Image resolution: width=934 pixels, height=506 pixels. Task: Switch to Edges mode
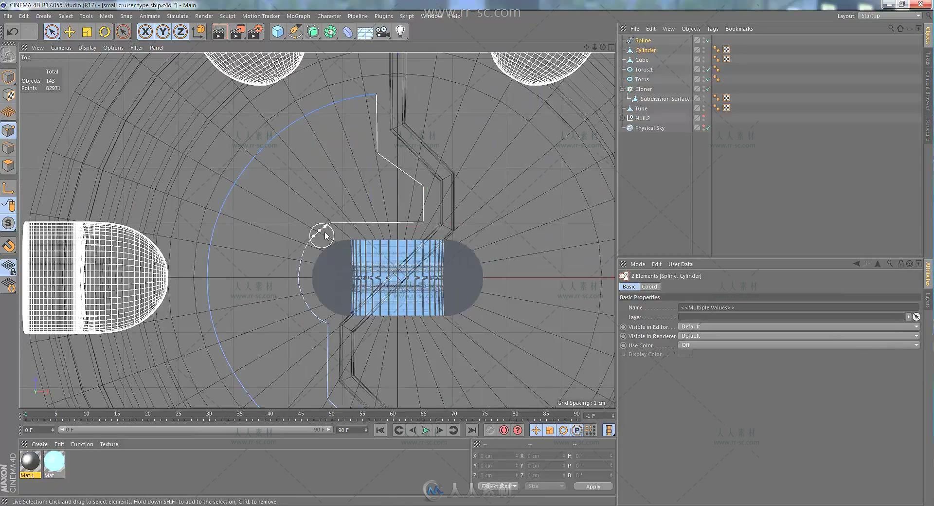pyautogui.click(x=8, y=148)
